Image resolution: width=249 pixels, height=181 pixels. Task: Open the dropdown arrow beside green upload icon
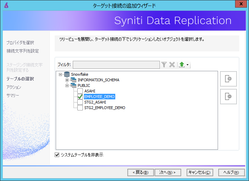coord(188,65)
